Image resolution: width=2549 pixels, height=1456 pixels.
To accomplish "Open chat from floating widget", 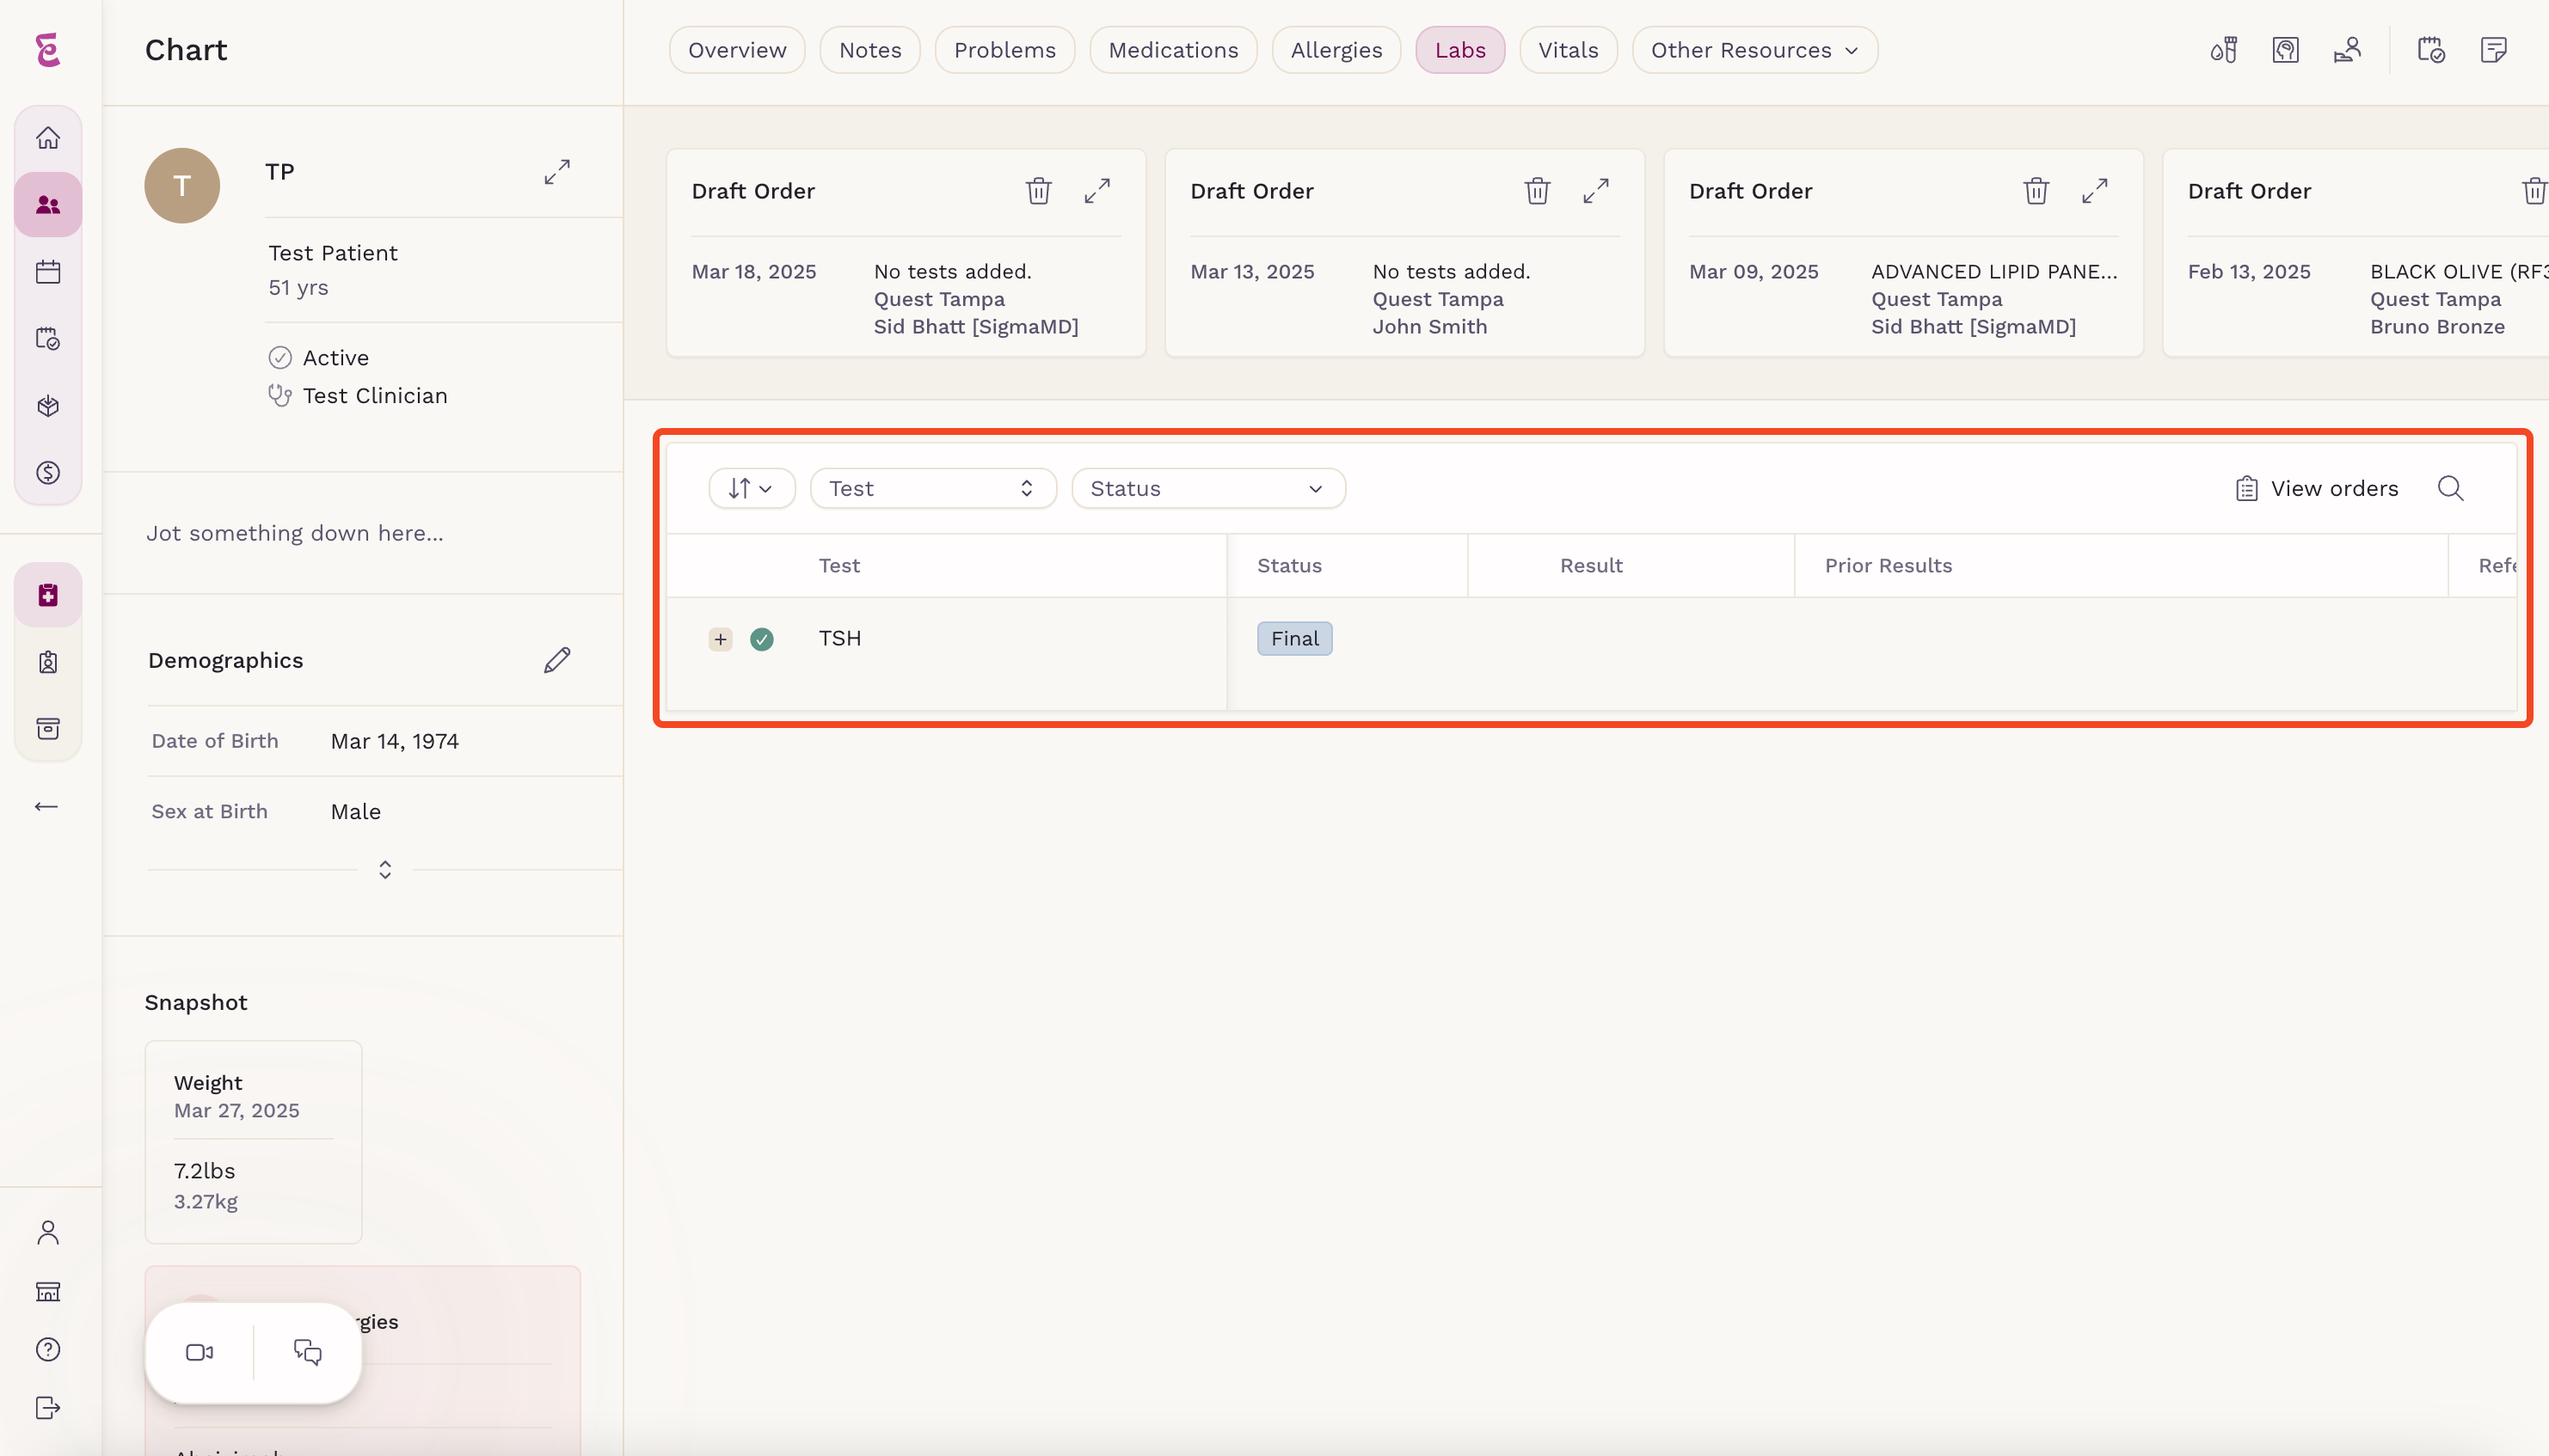I will (x=308, y=1352).
